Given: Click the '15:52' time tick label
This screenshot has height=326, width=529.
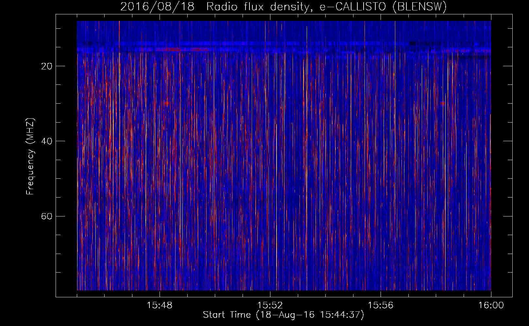Looking at the screenshot, I should 270,305.
